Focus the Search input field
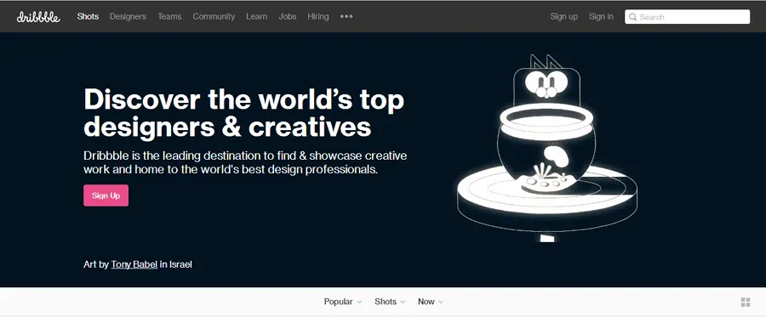This screenshot has height=317, width=766. click(688, 17)
